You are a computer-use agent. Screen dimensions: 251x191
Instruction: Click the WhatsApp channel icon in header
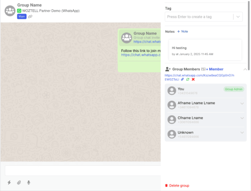pyautogui.click(x=19, y=11)
